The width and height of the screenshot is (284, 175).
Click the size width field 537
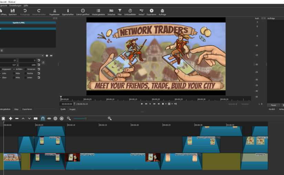8,65
